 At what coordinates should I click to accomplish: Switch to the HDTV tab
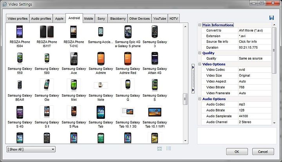coord(174,19)
